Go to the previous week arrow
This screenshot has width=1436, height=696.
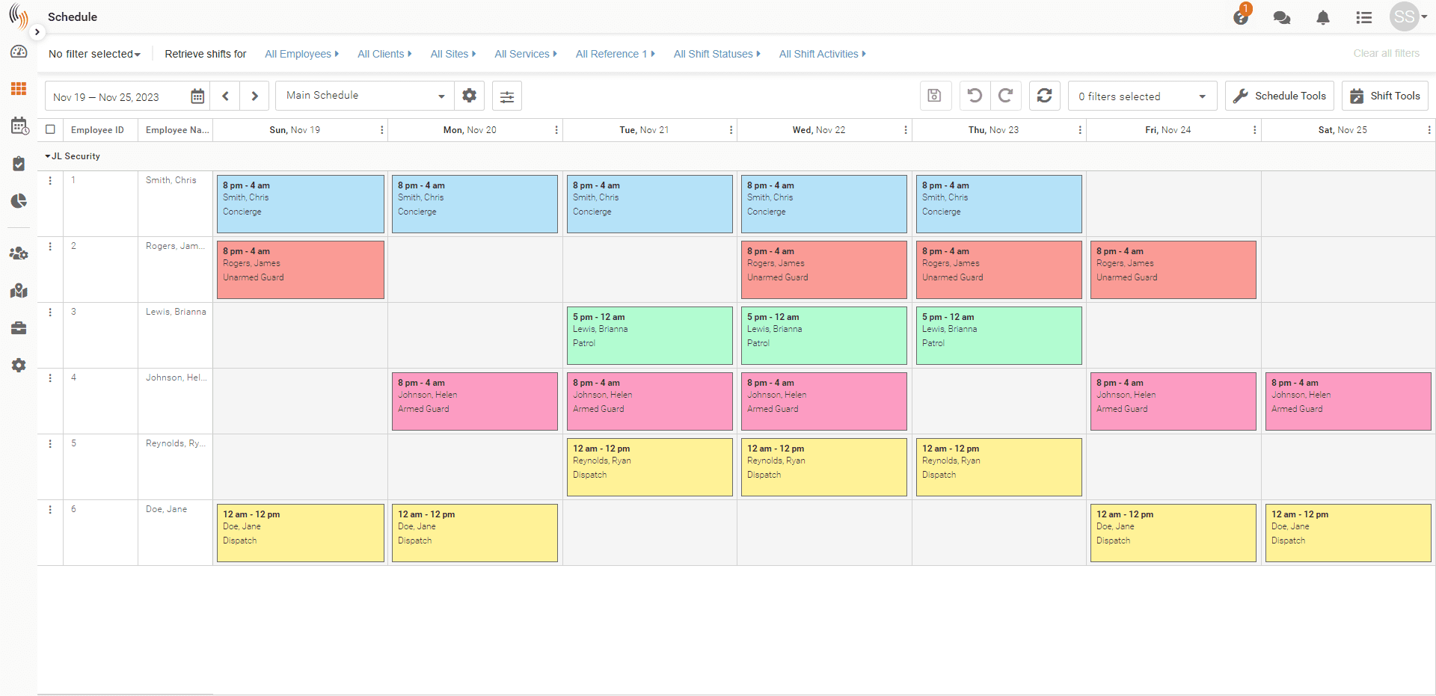pos(226,96)
